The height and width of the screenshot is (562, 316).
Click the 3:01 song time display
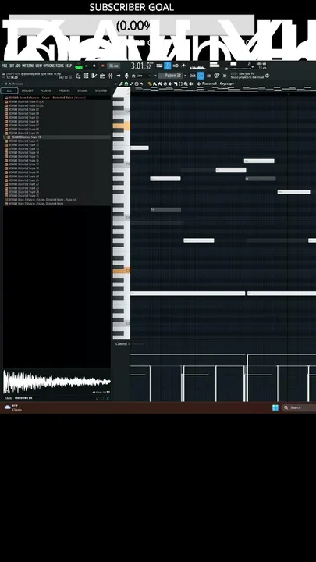(x=142, y=66)
